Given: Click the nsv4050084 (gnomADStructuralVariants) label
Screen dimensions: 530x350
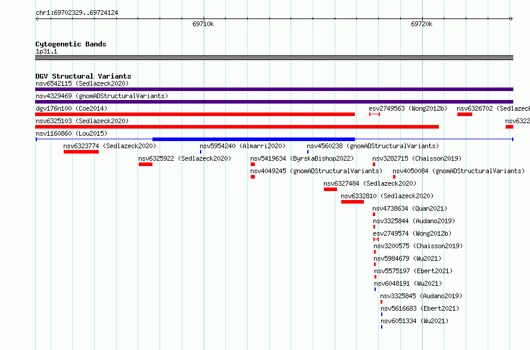Looking at the screenshot, I should click(x=459, y=171).
